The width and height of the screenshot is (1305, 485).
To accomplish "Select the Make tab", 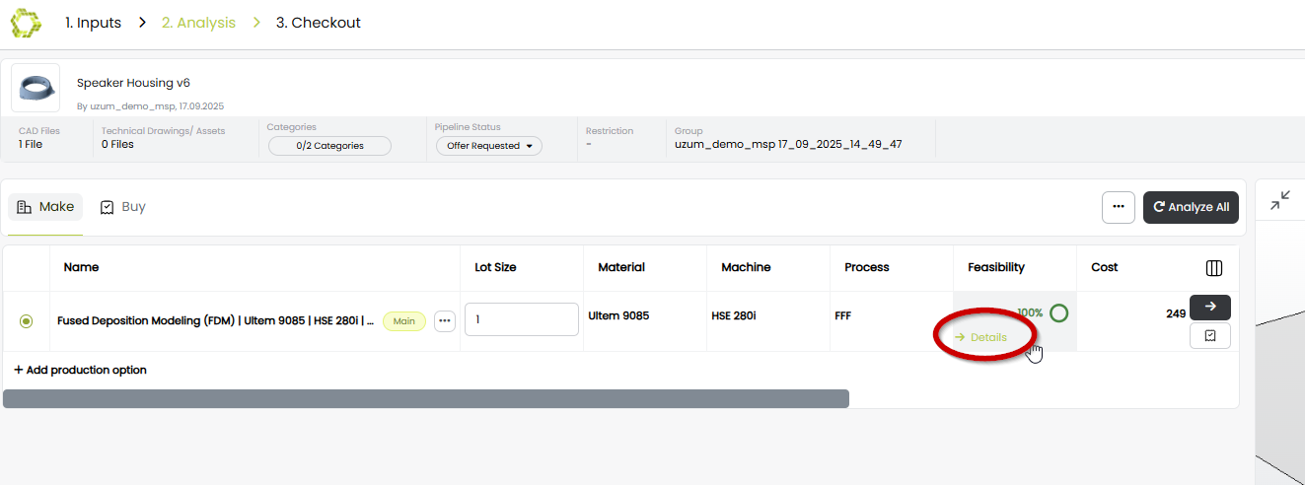I will point(45,207).
